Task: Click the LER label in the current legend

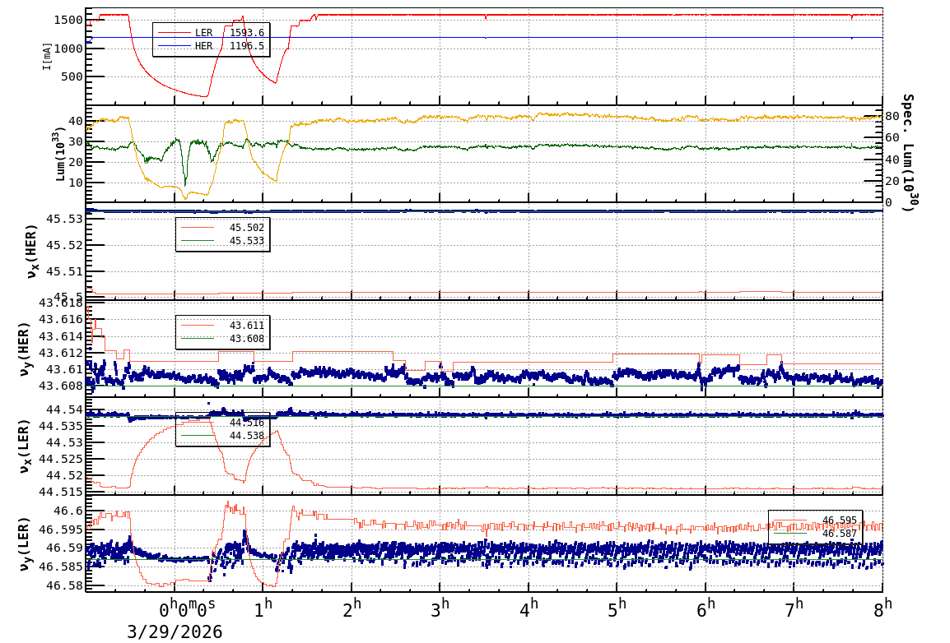Action: 203,33
